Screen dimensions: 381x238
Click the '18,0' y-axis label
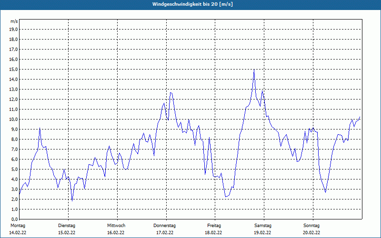pos(13,40)
